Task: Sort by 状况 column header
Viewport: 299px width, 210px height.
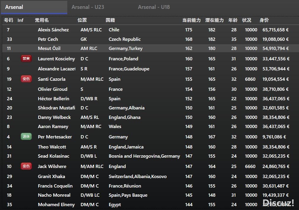Action: (246, 20)
